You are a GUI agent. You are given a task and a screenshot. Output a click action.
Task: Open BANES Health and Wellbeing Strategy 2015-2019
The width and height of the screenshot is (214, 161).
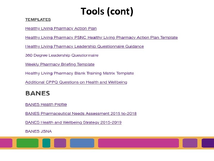pos(73,123)
